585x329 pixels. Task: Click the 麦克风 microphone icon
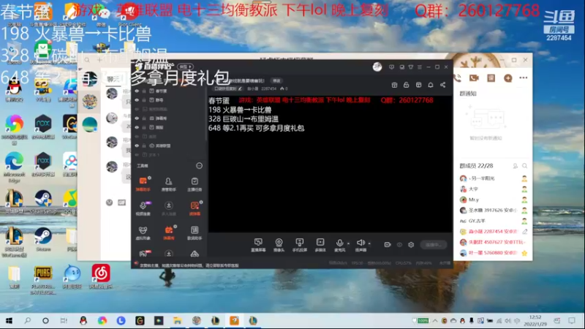coord(339,243)
